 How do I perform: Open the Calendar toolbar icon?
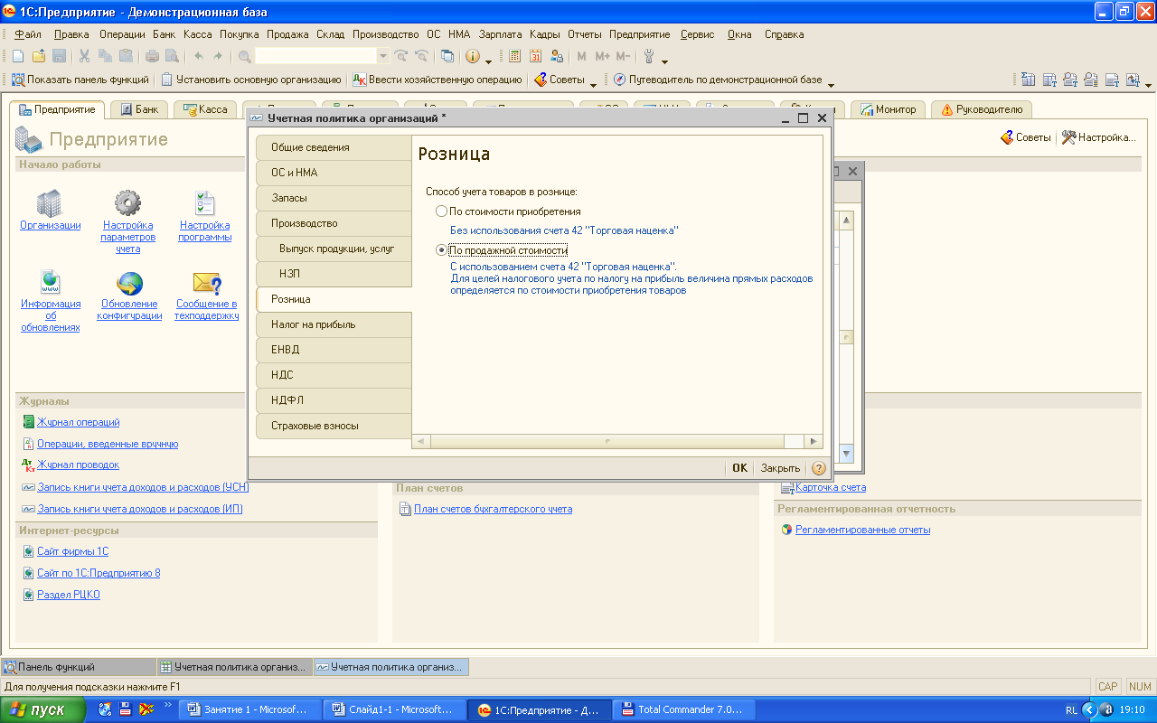536,56
